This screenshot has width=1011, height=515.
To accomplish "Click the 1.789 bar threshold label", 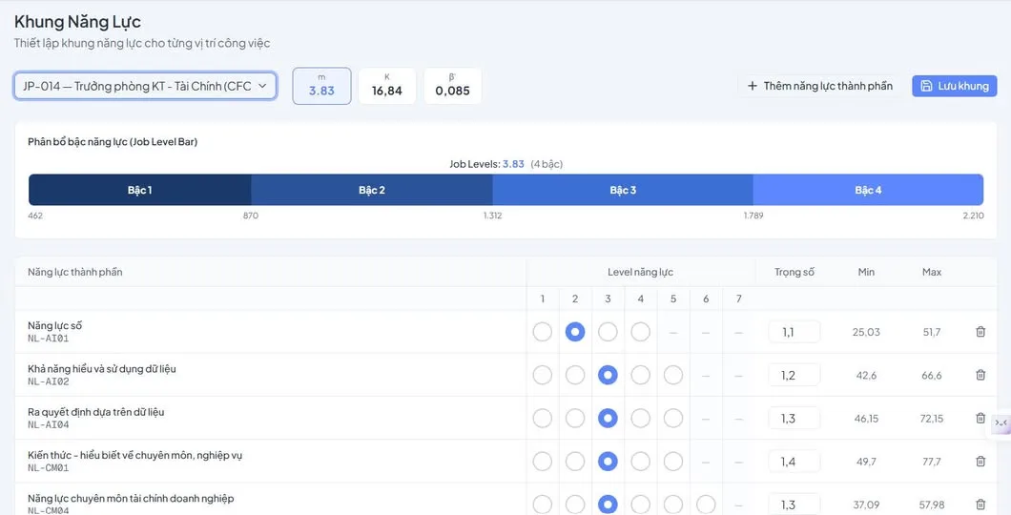I will coord(753,216).
